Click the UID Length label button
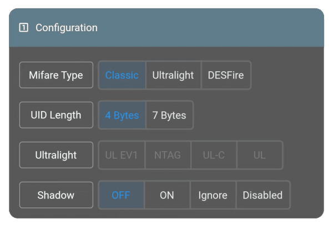The height and width of the screenshot is (229, 333). [x=56, y=115]
